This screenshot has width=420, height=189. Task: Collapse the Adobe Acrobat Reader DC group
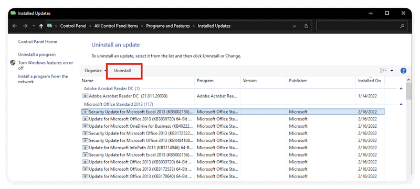tap(401, 88)
